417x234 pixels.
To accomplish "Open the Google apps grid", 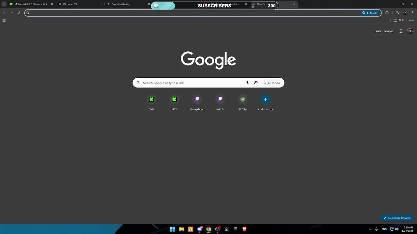I will [400, 31].
